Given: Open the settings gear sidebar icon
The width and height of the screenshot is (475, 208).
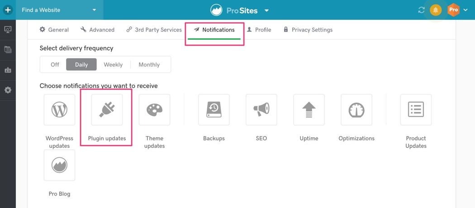Looking at the screenshot, I should point(8,90).
